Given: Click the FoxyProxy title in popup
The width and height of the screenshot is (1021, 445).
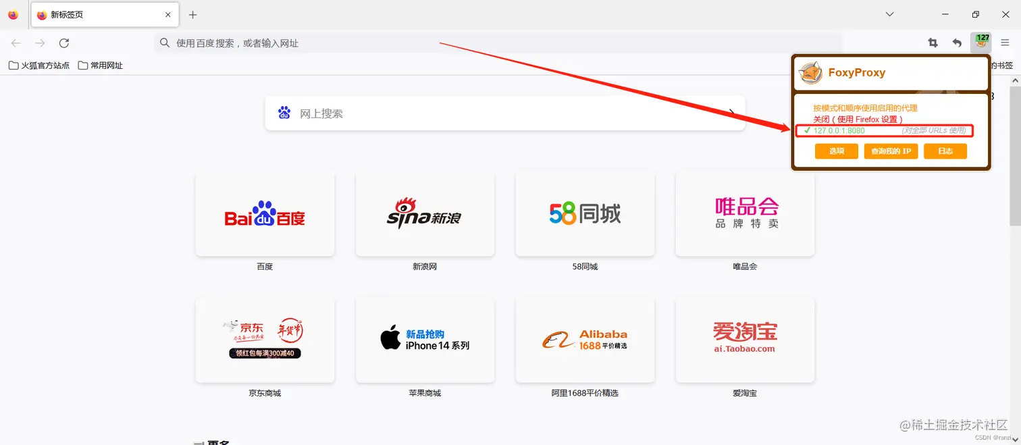Looking at the screenshot, I should pos(857,73).
